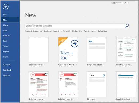Search suggested category Industry

coord(57,31)
